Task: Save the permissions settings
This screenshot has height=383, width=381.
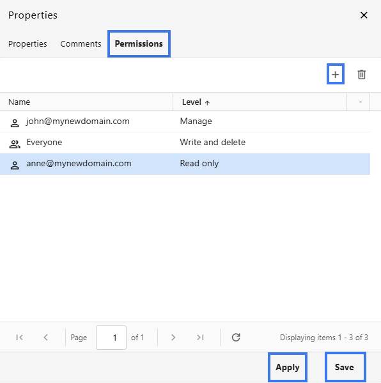Action: 345,367
